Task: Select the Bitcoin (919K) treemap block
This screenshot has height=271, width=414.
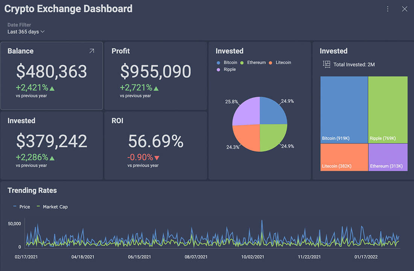Action: (344, 109)
